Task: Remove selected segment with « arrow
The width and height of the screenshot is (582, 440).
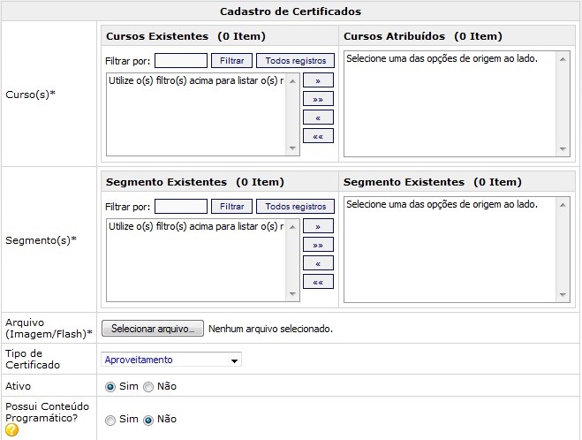Action: click(317, 263)
